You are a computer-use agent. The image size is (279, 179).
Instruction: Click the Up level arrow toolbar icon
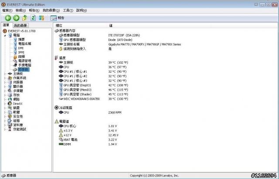[x=24, y=18]
